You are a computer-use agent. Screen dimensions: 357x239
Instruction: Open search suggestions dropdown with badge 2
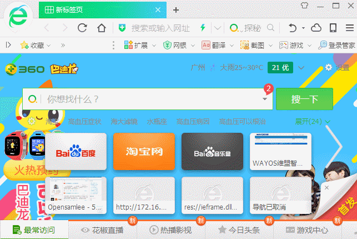[x=265, y=99]
